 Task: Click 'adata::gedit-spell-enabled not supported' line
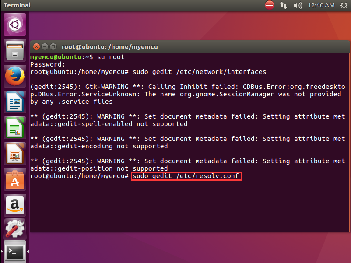tap(109, 124)
